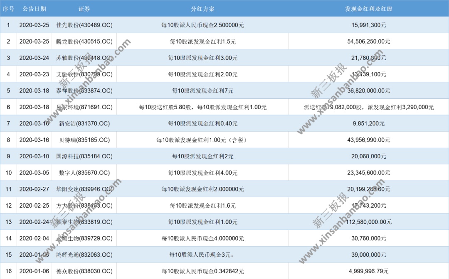This screenshot has height=279, width=449.
Task: Select 德众股份(838030.OC) cell
Action: [x=84, y=271]
